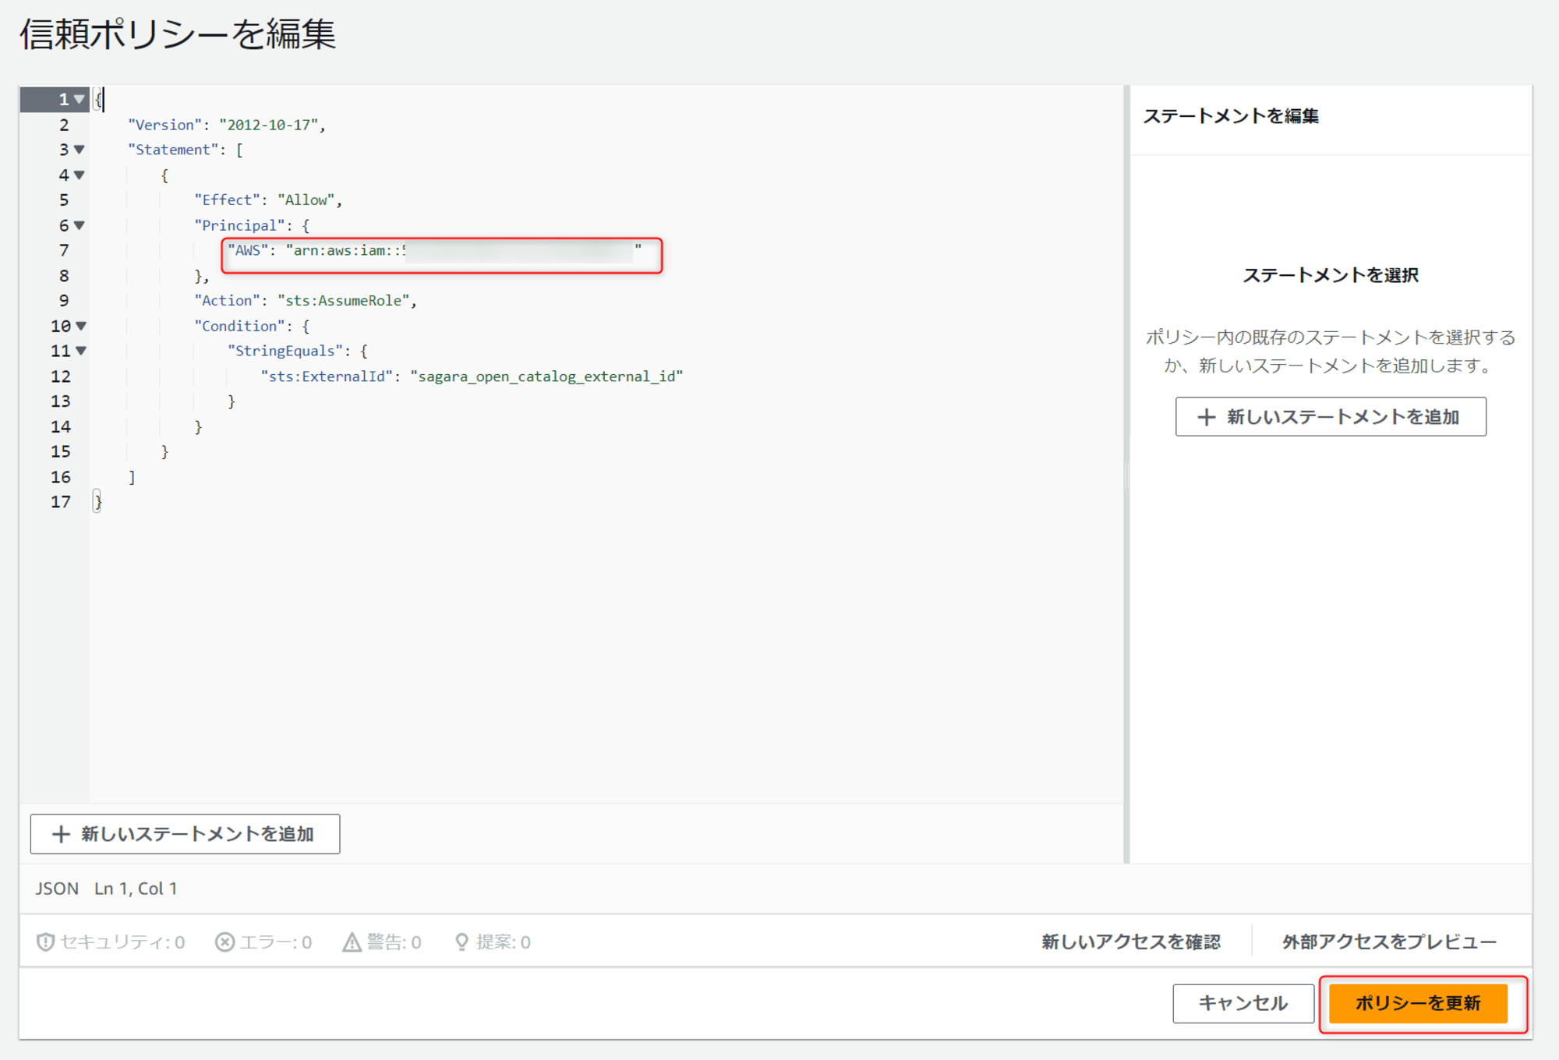Open 外部アクセスをプレビュー link

click(1389, 942)
